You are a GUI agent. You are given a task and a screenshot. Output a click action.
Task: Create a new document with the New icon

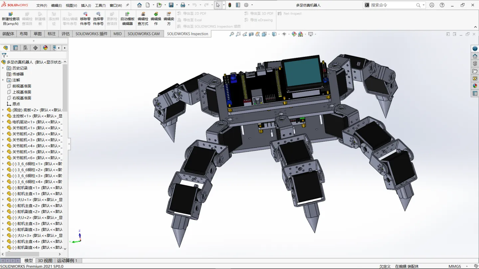click(148, 5)
